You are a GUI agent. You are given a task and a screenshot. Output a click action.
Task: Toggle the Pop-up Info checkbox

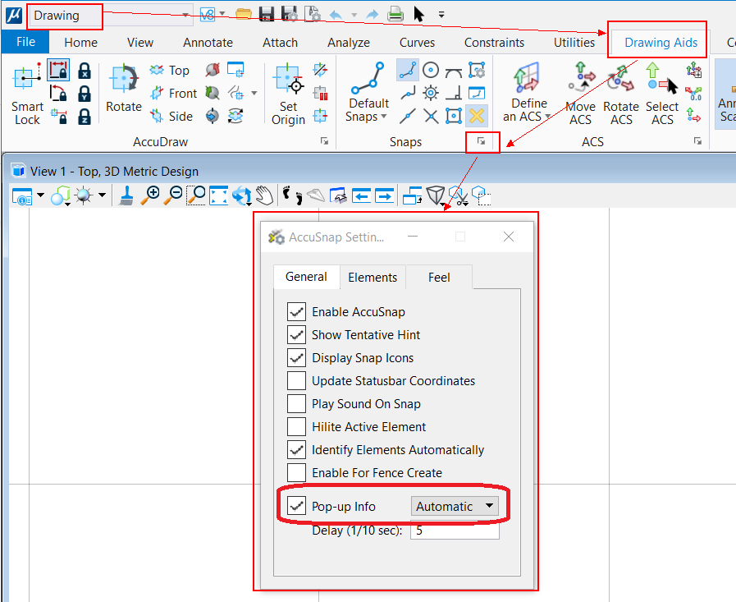297,506
